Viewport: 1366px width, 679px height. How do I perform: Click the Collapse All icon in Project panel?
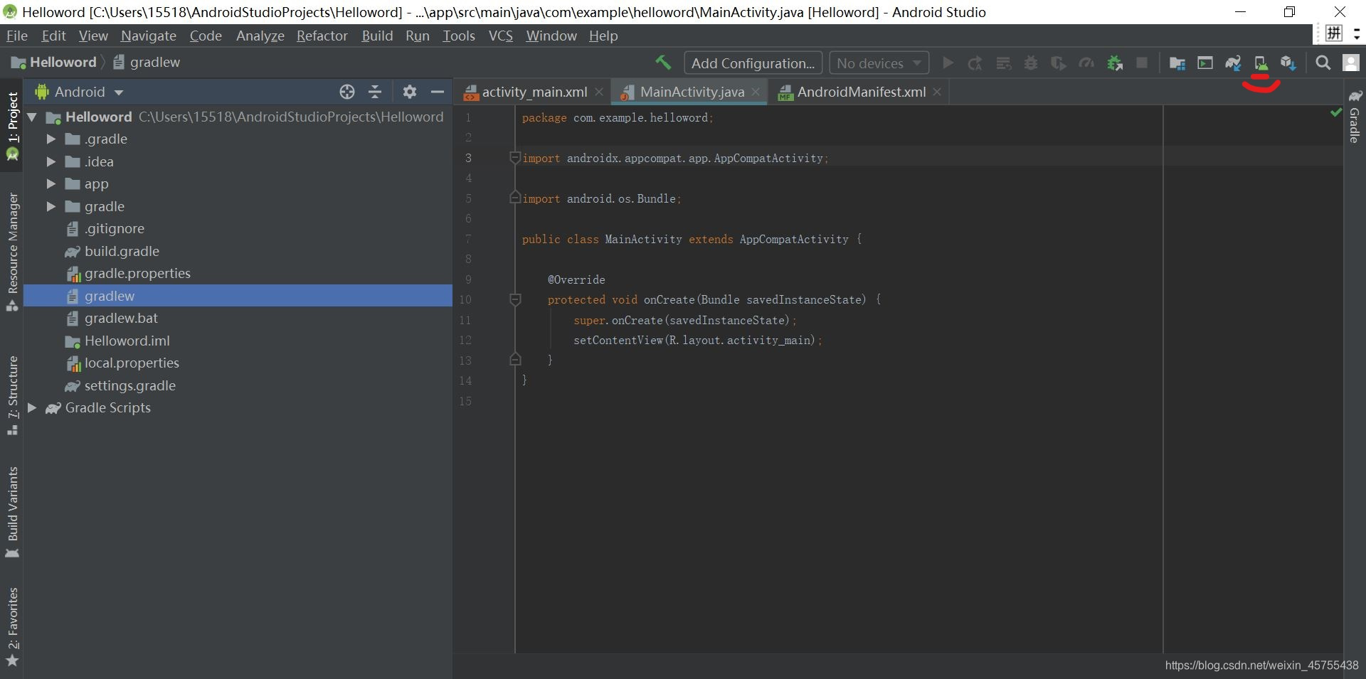[375, 92]
